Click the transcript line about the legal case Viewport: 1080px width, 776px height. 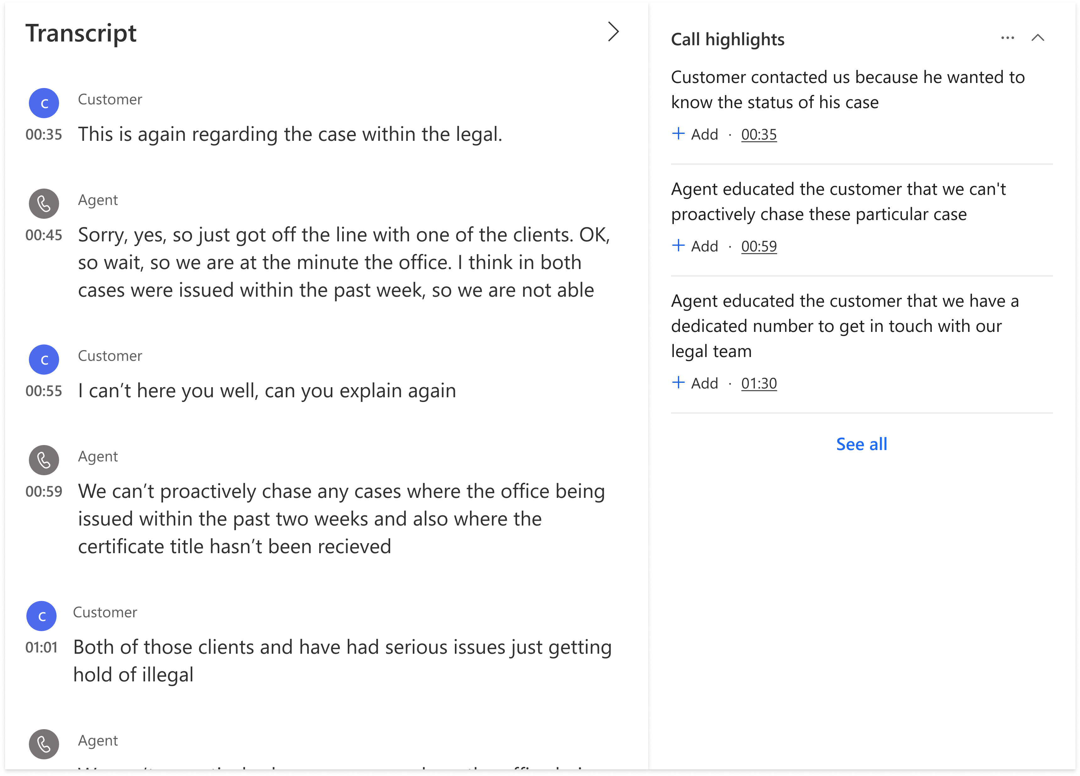click(x=290, y=134)
